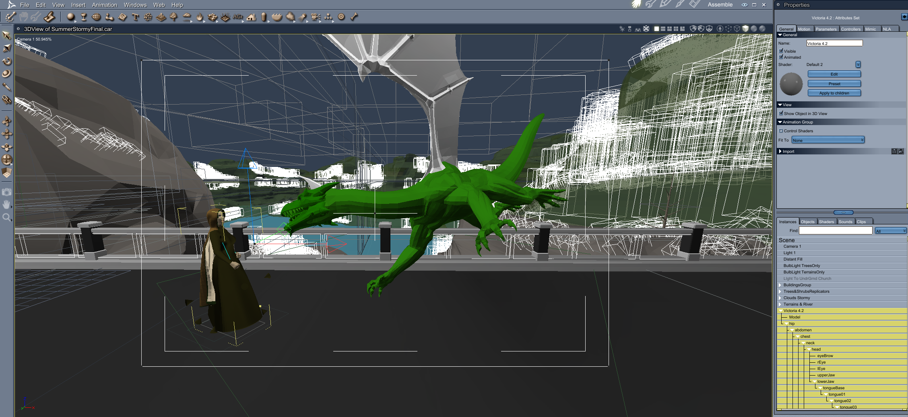
Task: Select the magnifier Zoom tool
Action: [x=6, y=218]
